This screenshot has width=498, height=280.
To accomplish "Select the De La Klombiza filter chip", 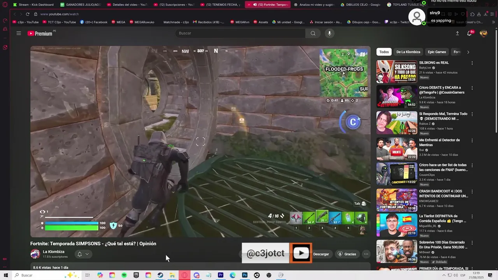I will pos(408,52).
